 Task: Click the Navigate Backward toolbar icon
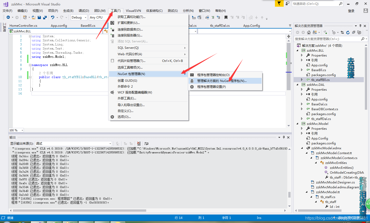pos(8,17)
